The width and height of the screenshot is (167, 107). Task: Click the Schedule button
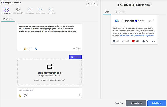click(136, 103)
